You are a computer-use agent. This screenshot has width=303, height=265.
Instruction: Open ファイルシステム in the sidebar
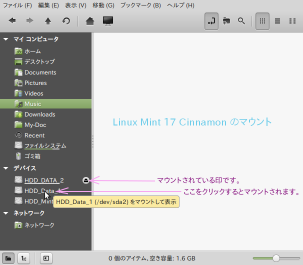(x=45, y=145)
